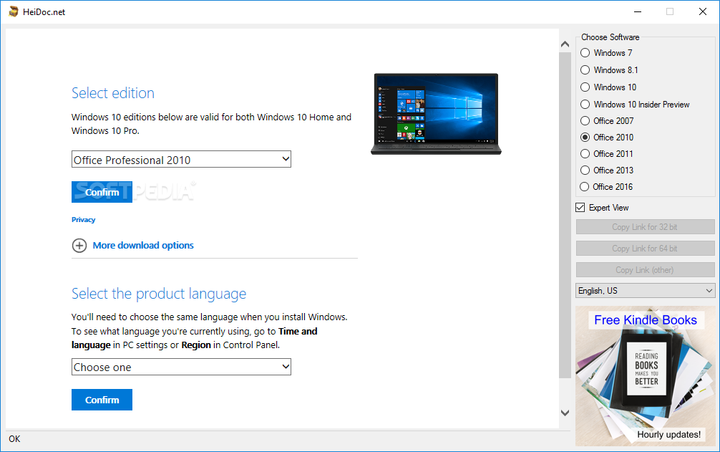Open the Choose one language dropdown
Image resolution: width=720 pixels, height=452 pixels.
(x=181, y=367)
